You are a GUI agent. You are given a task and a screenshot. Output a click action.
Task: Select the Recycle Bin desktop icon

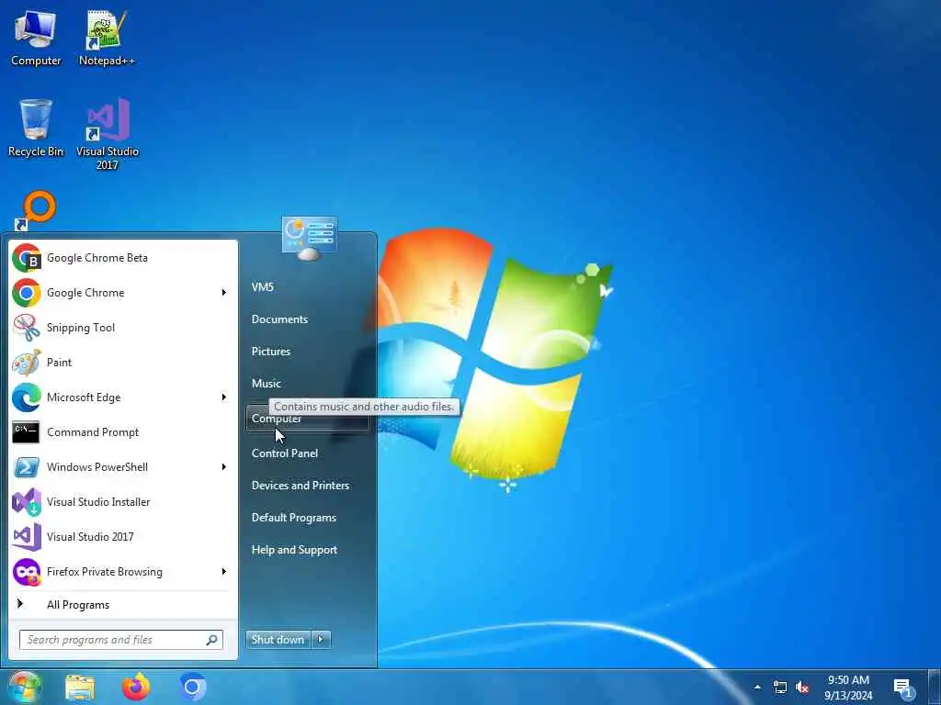(x=36, y=128)
